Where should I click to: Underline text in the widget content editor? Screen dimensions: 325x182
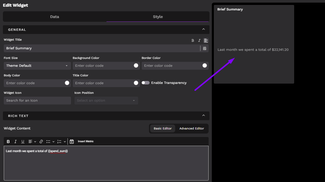coord(23,142)
